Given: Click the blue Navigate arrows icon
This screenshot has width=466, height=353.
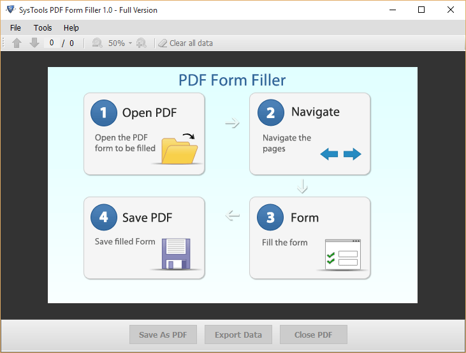Looking at the screenshot, I should (340, 154).
